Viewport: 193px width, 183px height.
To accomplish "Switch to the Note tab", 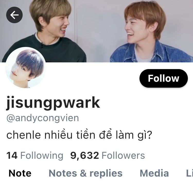I will click(20, 173).
